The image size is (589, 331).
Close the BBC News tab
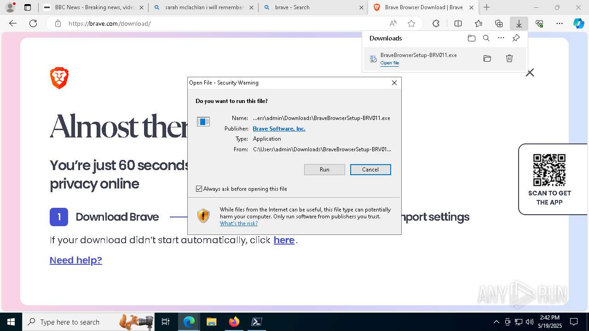tap(141, 7)
